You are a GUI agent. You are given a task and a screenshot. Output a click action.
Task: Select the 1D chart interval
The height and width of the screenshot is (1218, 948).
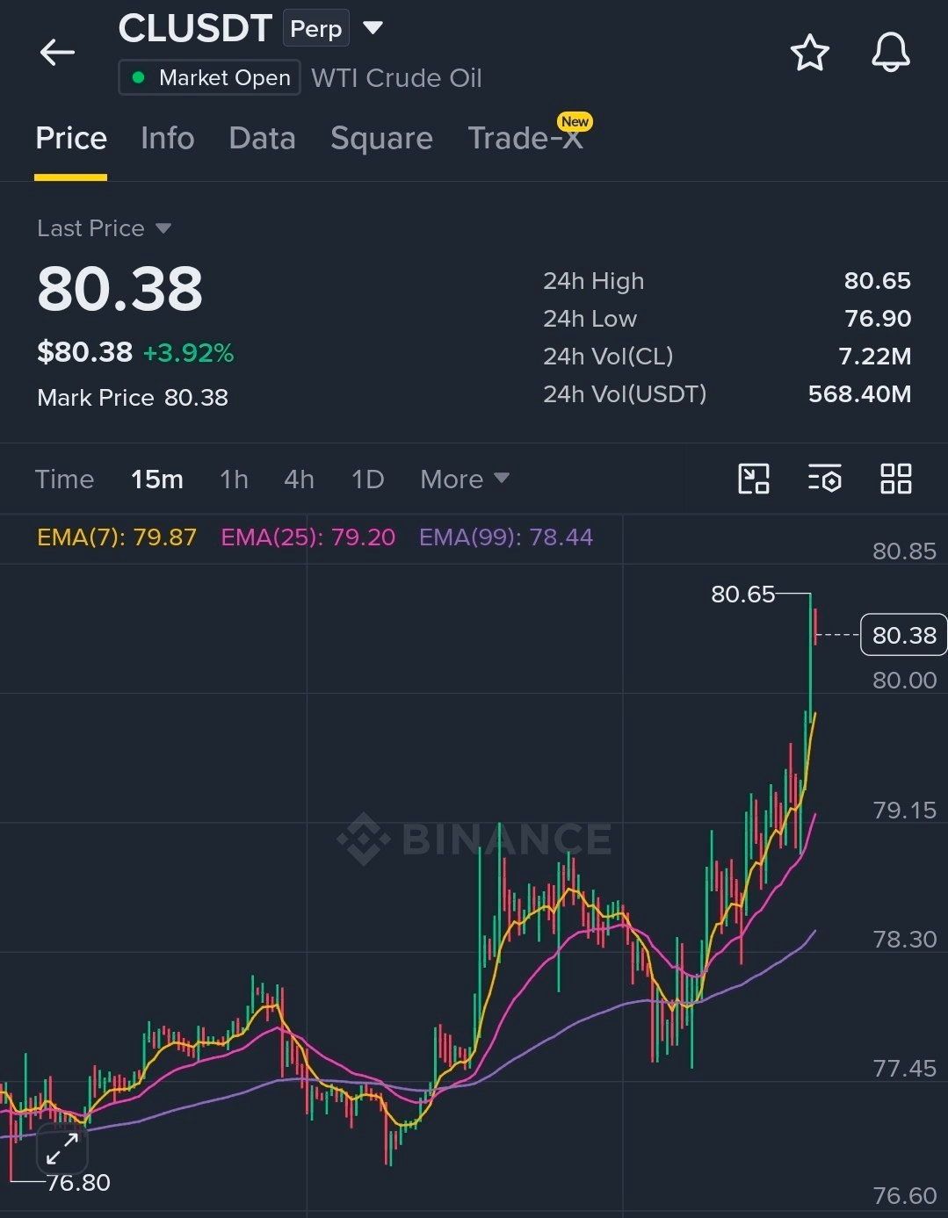[x=367, y=479]
